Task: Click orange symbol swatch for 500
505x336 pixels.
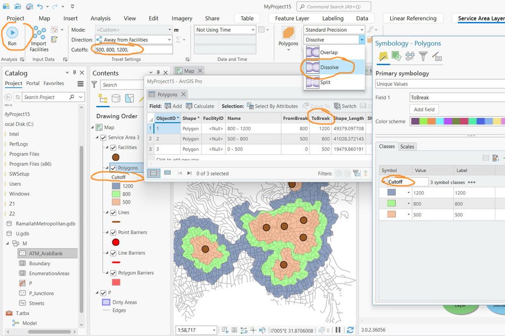Action: 391,214
